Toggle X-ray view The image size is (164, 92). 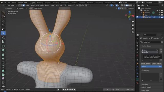tap(122, 5)
